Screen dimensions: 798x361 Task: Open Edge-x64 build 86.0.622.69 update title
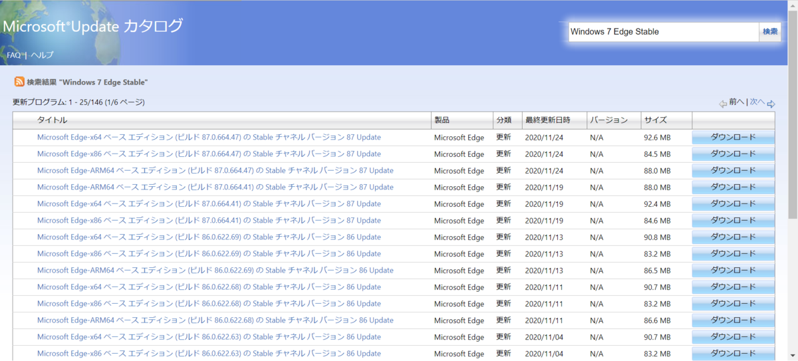click(209, 237)
